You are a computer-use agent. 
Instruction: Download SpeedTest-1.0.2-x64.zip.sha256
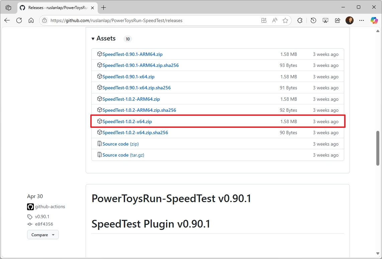tap(135, 133)
